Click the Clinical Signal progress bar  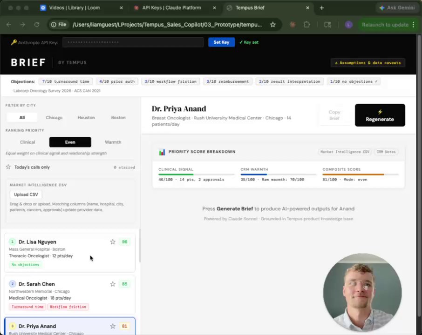click(x=196, y=174)
